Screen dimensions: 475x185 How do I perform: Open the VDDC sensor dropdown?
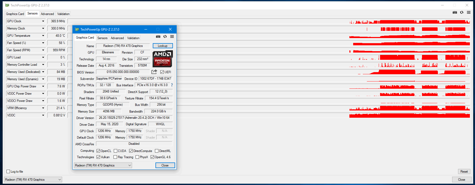[x=43, y=115]
